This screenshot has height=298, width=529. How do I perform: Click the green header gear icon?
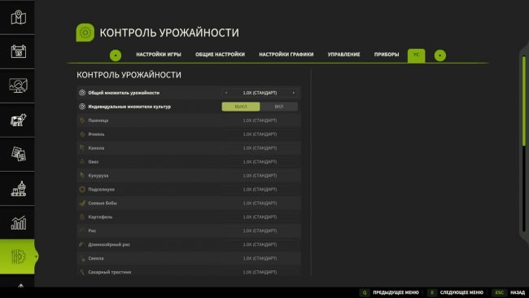tap(85, 33)
